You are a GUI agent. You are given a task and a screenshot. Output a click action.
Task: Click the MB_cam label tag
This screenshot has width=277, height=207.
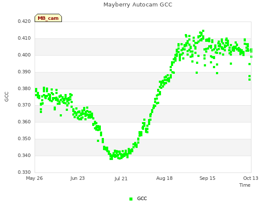pos(48,18)
